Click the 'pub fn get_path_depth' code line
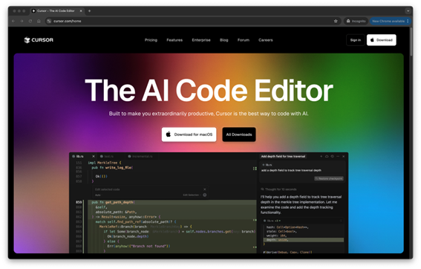This screenshot has height=269, width=421. pos(114,202)
